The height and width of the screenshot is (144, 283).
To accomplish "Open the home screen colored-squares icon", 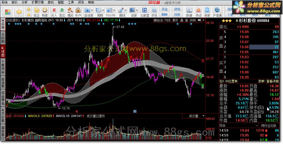I will [x=8, y=12].
